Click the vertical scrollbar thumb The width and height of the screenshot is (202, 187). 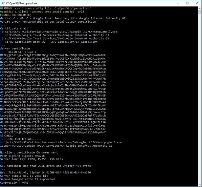click(200, 12)
